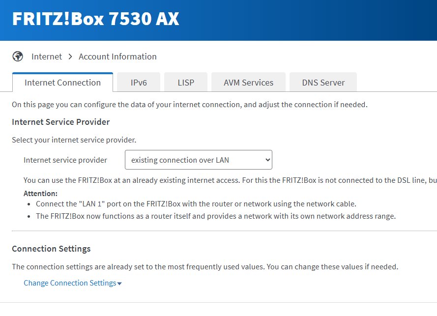Screen dimensions: 437x316
Task: Click the provider dropdown's arrow
Action: (267, 160)
